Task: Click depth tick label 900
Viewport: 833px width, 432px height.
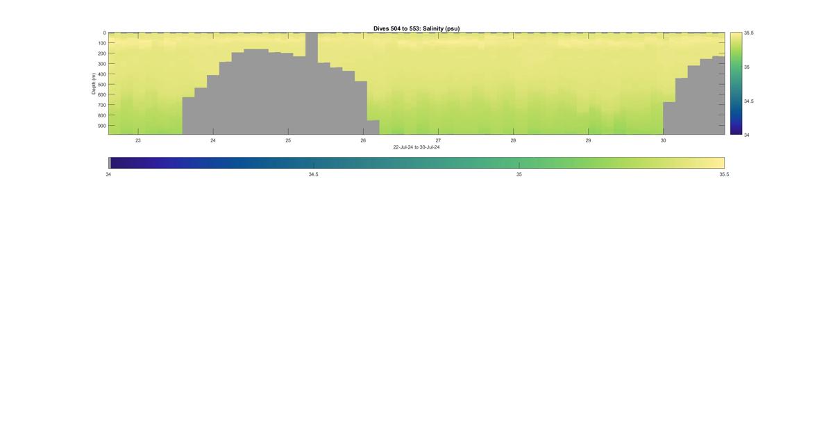Action: pos(101,126)
